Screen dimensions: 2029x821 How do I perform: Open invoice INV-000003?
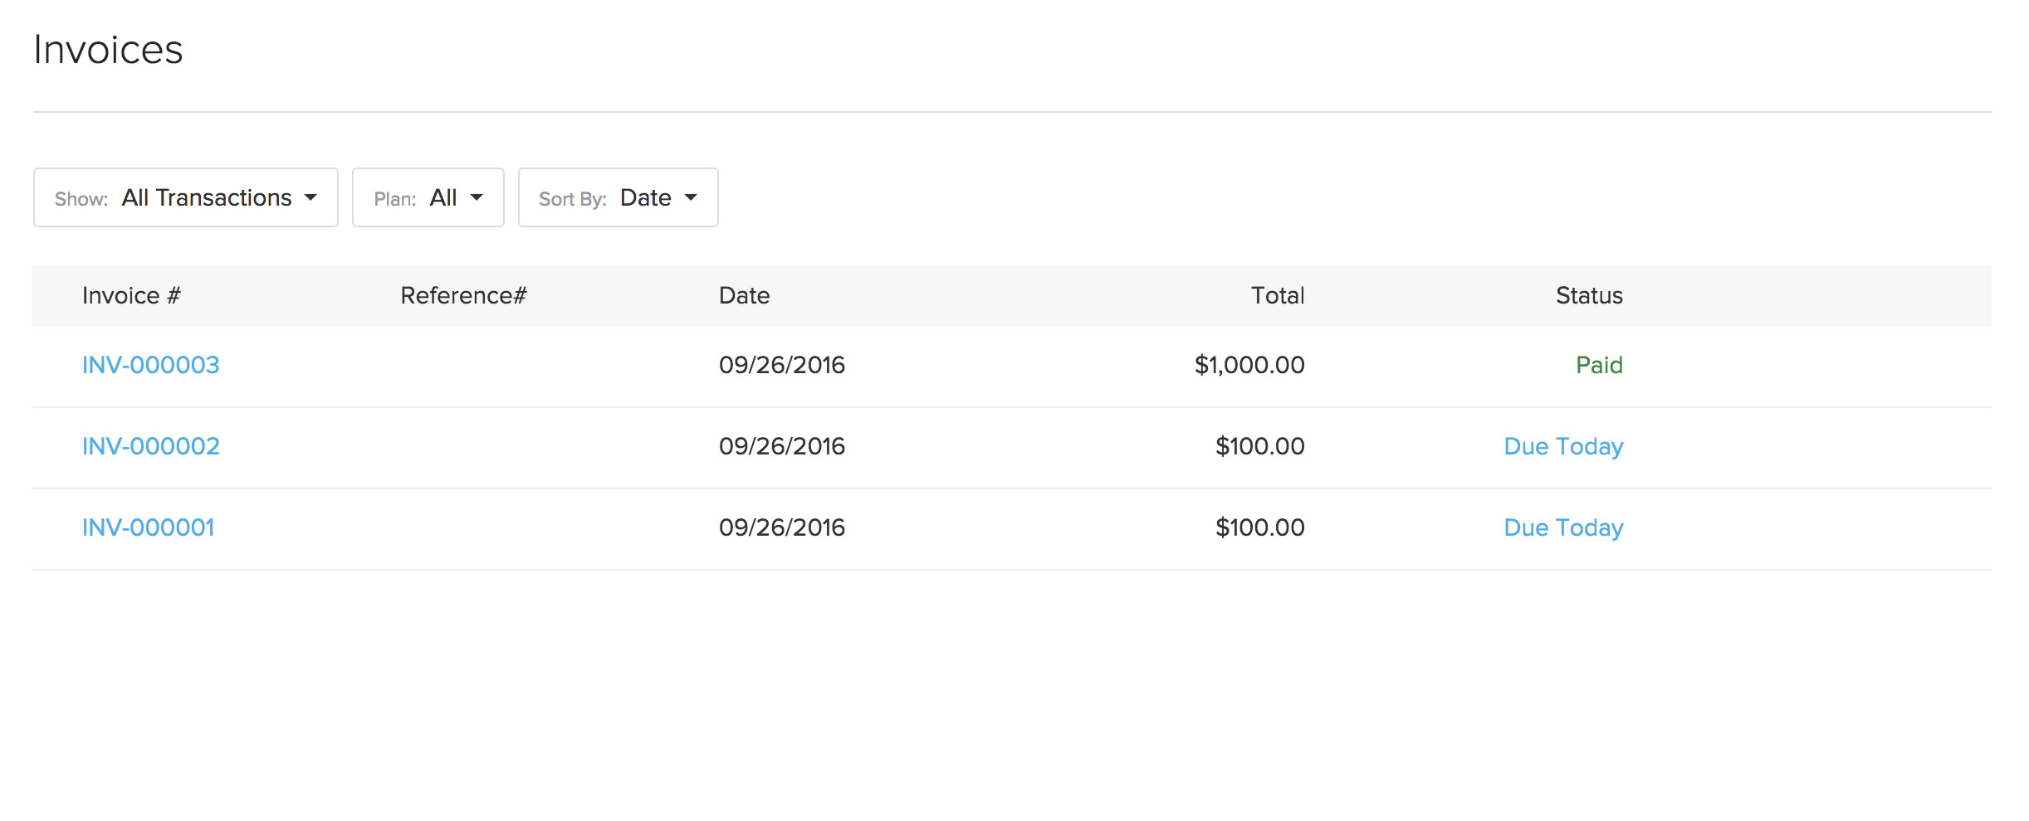coord(150,365)
